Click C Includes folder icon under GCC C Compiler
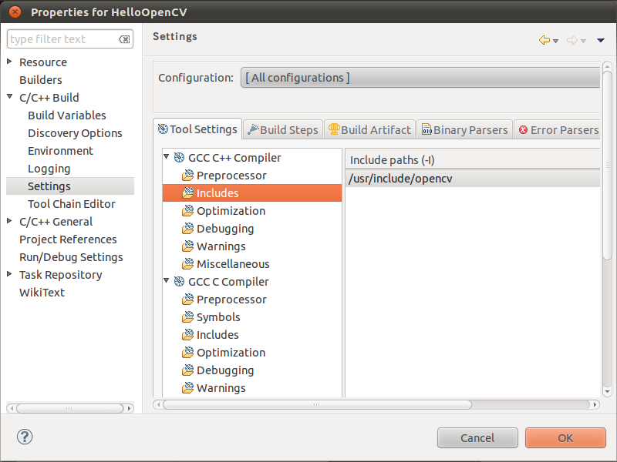 pos(187,335)
